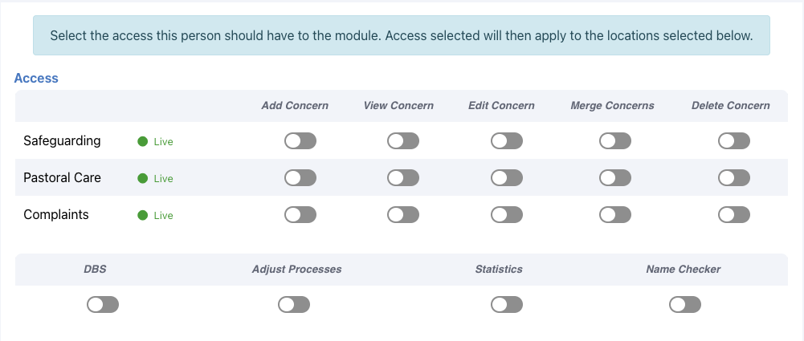Turn on Edit Concern for Complaints

point(507,214)
